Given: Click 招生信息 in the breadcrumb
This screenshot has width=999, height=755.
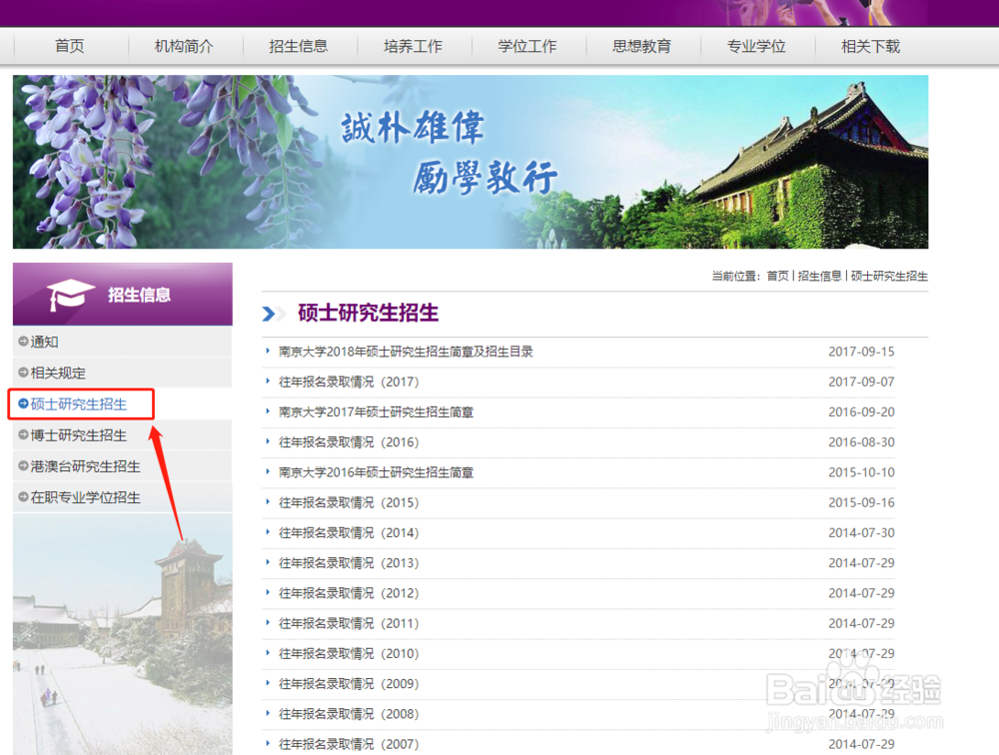Looking at the screenshot, I should (x=819, y=276).
